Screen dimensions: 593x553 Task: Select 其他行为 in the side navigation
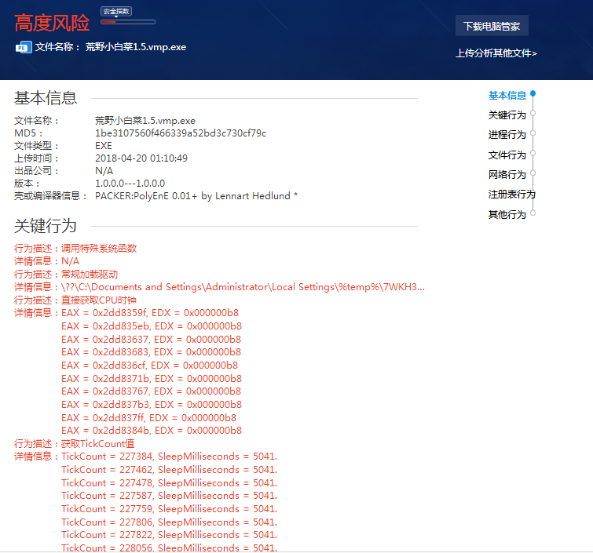click(x=507, y=215)
